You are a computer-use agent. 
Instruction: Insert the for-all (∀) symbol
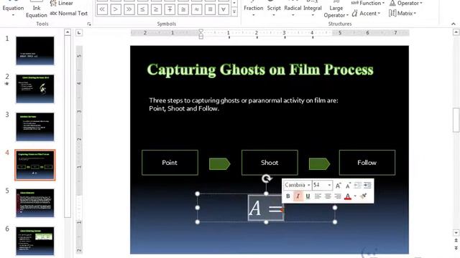[x=224, y=9]
